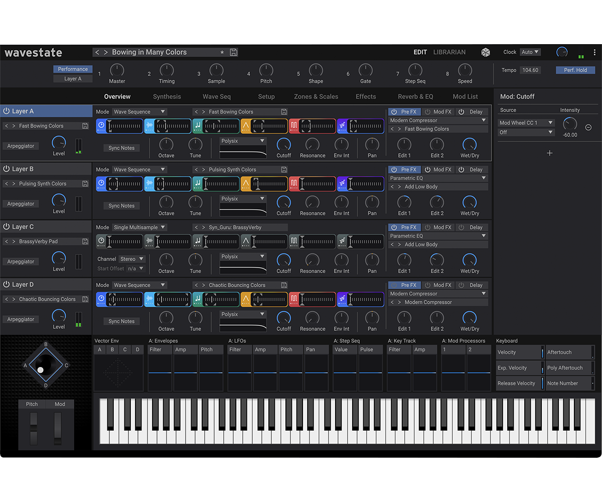Click the Tempo value field 104.60
Image resolution: width=602 pixels, height=502 pixels.
pyautogui.click(x=530, y=70)
